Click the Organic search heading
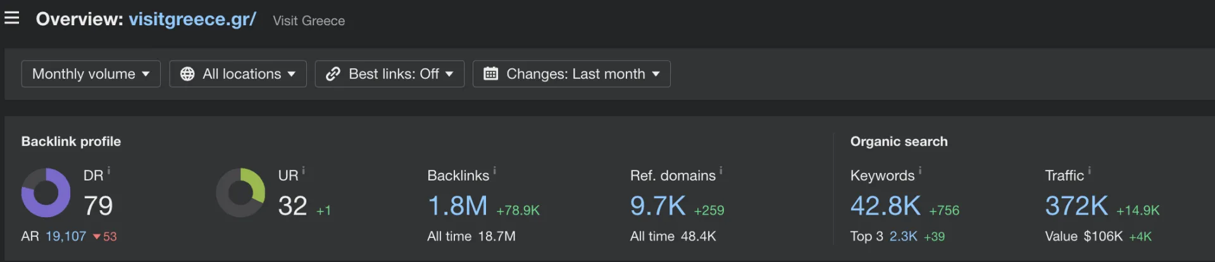This screenshot has height=262, width=1215. click(x=899, y=141)
